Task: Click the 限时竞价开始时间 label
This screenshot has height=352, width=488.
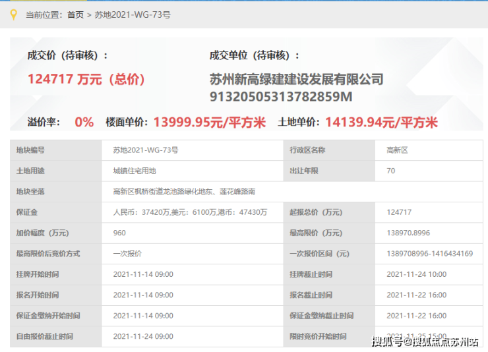Action: point(318,336)
